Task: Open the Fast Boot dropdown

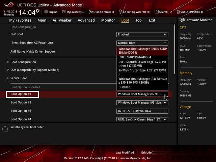Action: click(142, 34)
